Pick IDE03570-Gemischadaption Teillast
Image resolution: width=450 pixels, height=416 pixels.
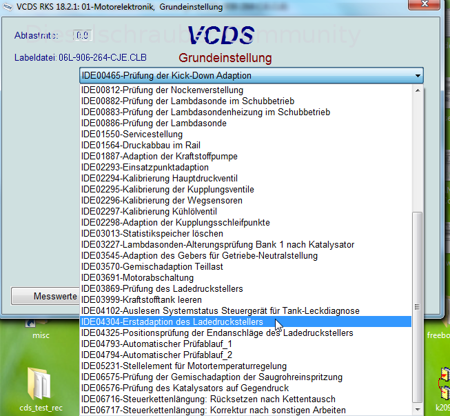coord(245,266)
